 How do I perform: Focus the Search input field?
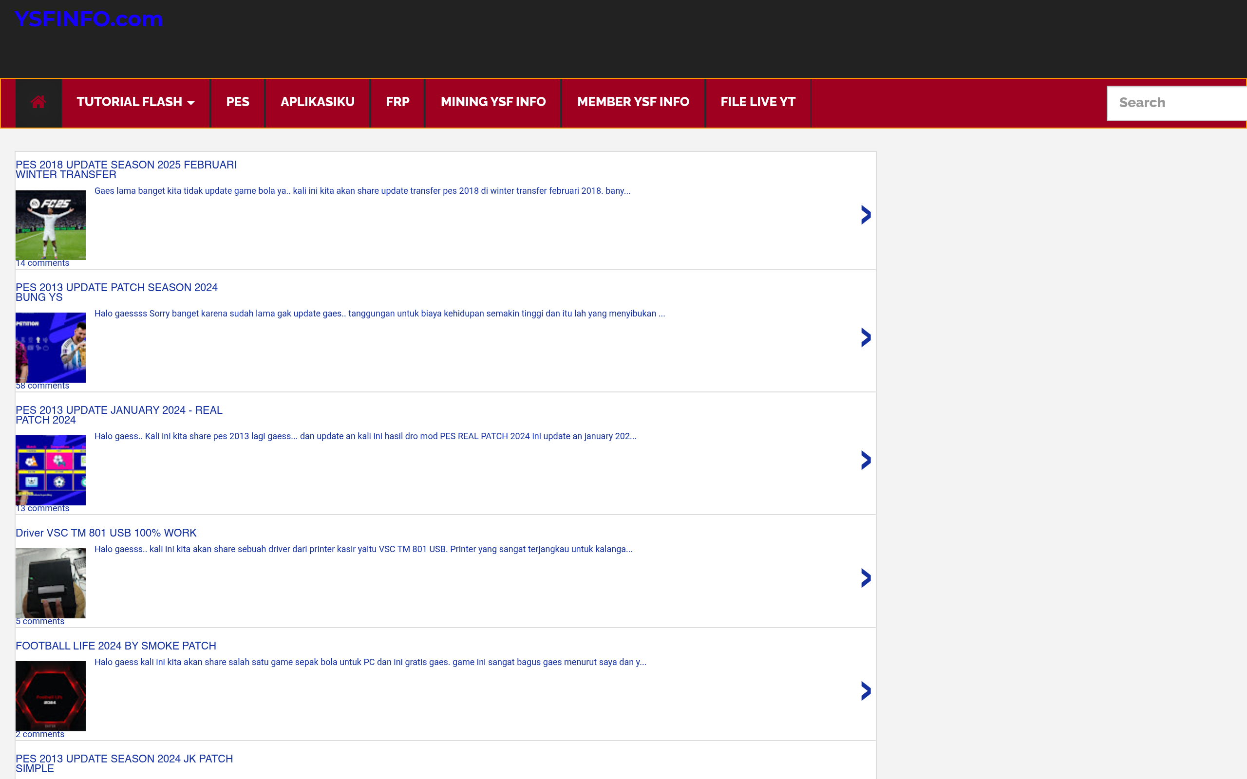(1177, 103)
